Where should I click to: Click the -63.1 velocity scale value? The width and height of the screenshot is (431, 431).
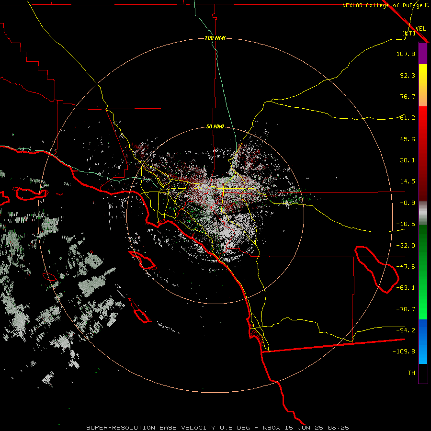pos(406,288)
